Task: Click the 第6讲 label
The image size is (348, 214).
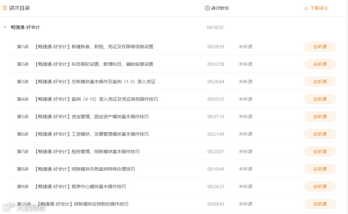Action: pos(23,134)
